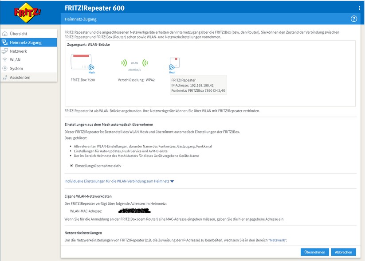Click the Netzwerk monitor icon in sidebar

[5, 51]
